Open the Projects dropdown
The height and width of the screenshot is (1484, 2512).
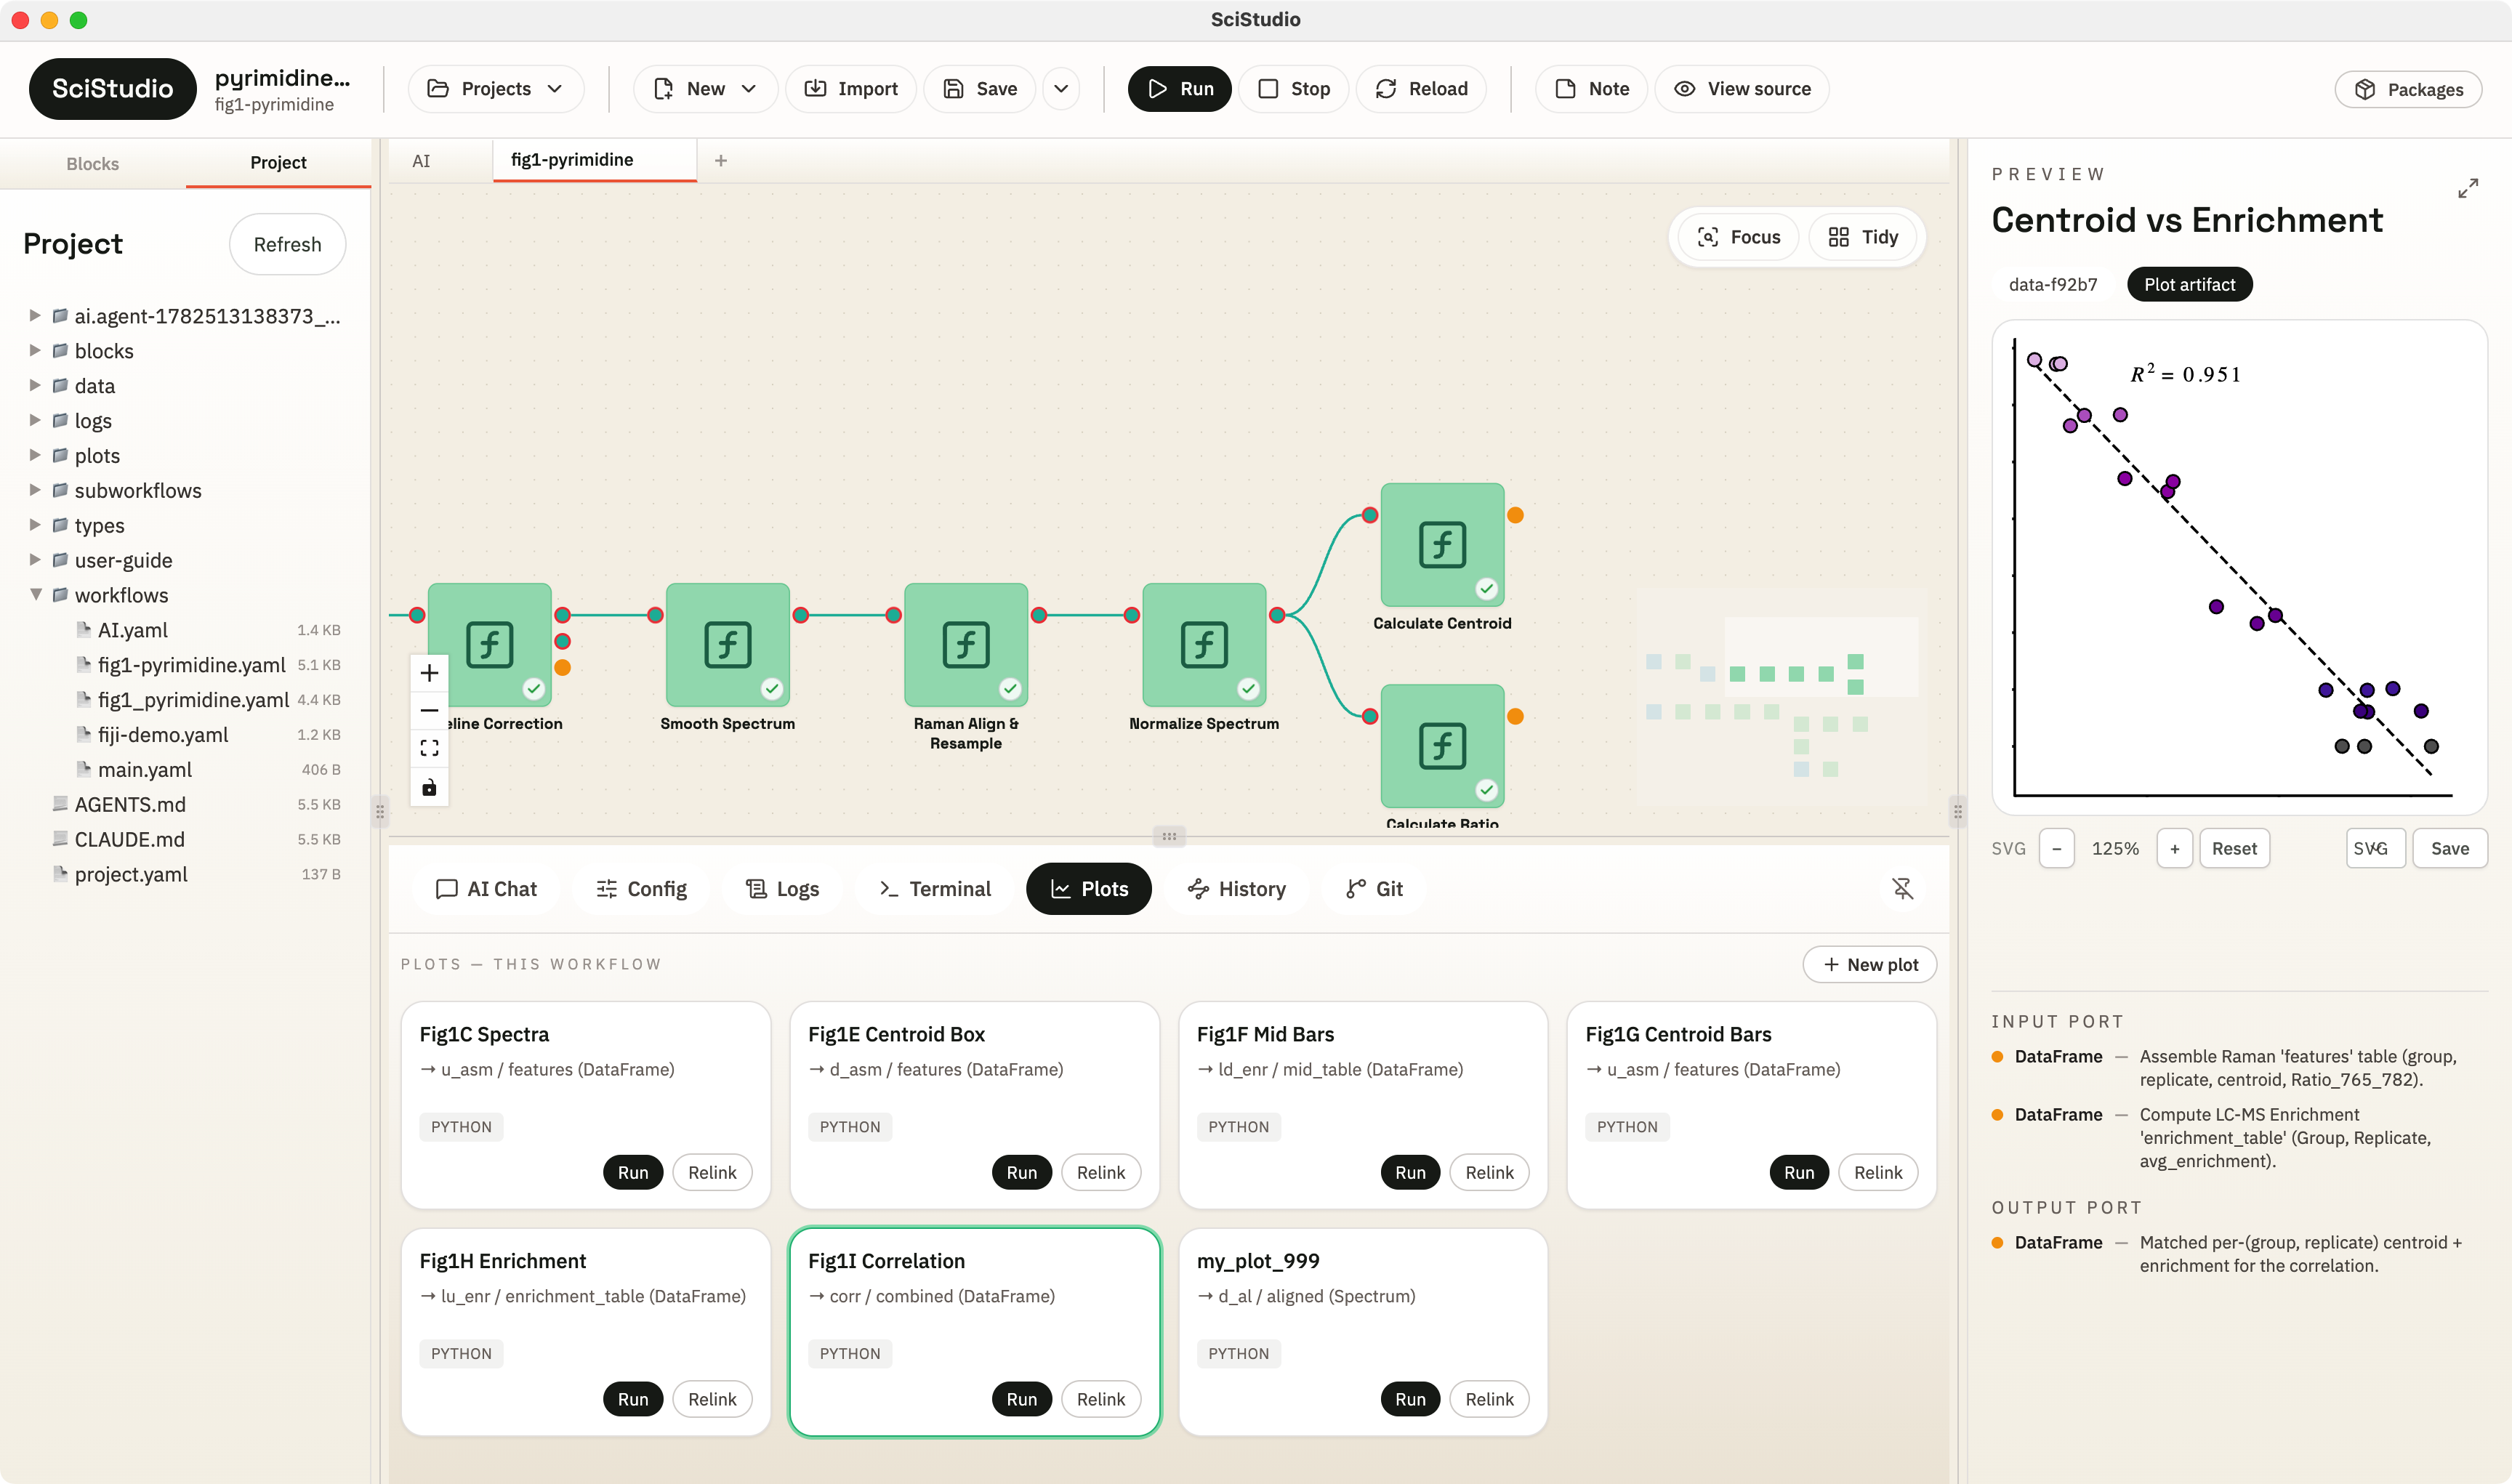(496, 89)
